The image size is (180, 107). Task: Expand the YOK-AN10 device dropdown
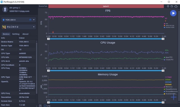34,20
